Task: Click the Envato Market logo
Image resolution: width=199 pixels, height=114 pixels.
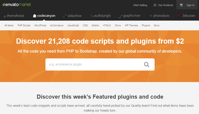Action: [17, 5]
